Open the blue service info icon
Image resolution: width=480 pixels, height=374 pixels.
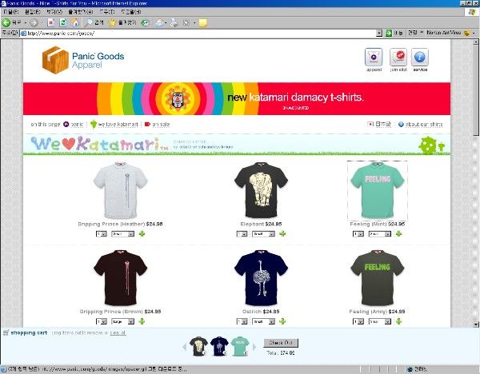[420, 57]
